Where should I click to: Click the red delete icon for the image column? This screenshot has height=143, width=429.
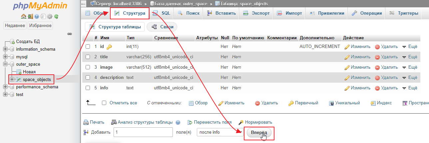[377, 67]
